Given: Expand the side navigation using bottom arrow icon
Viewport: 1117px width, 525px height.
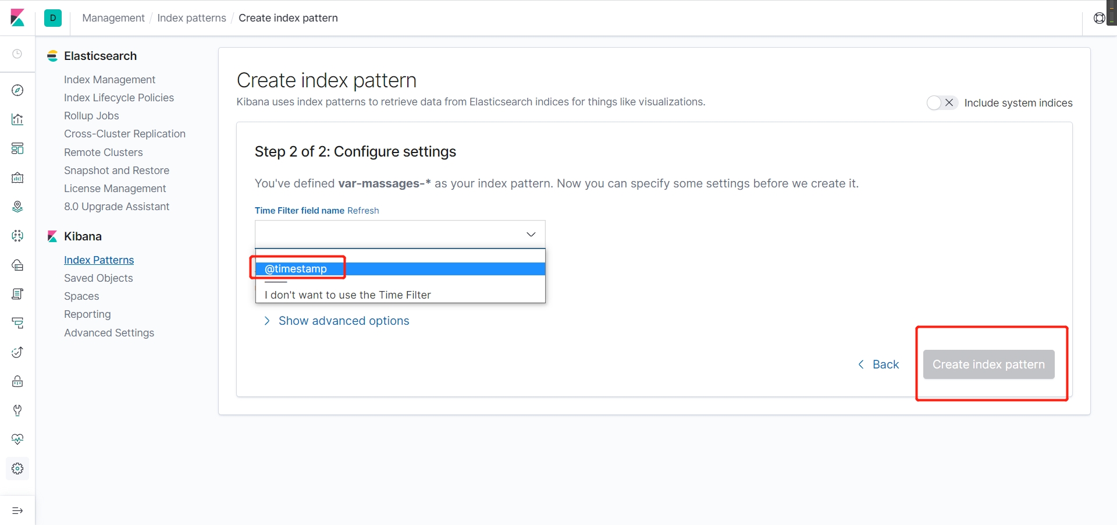Looking at the screenshot, I should tap(17, 510).
